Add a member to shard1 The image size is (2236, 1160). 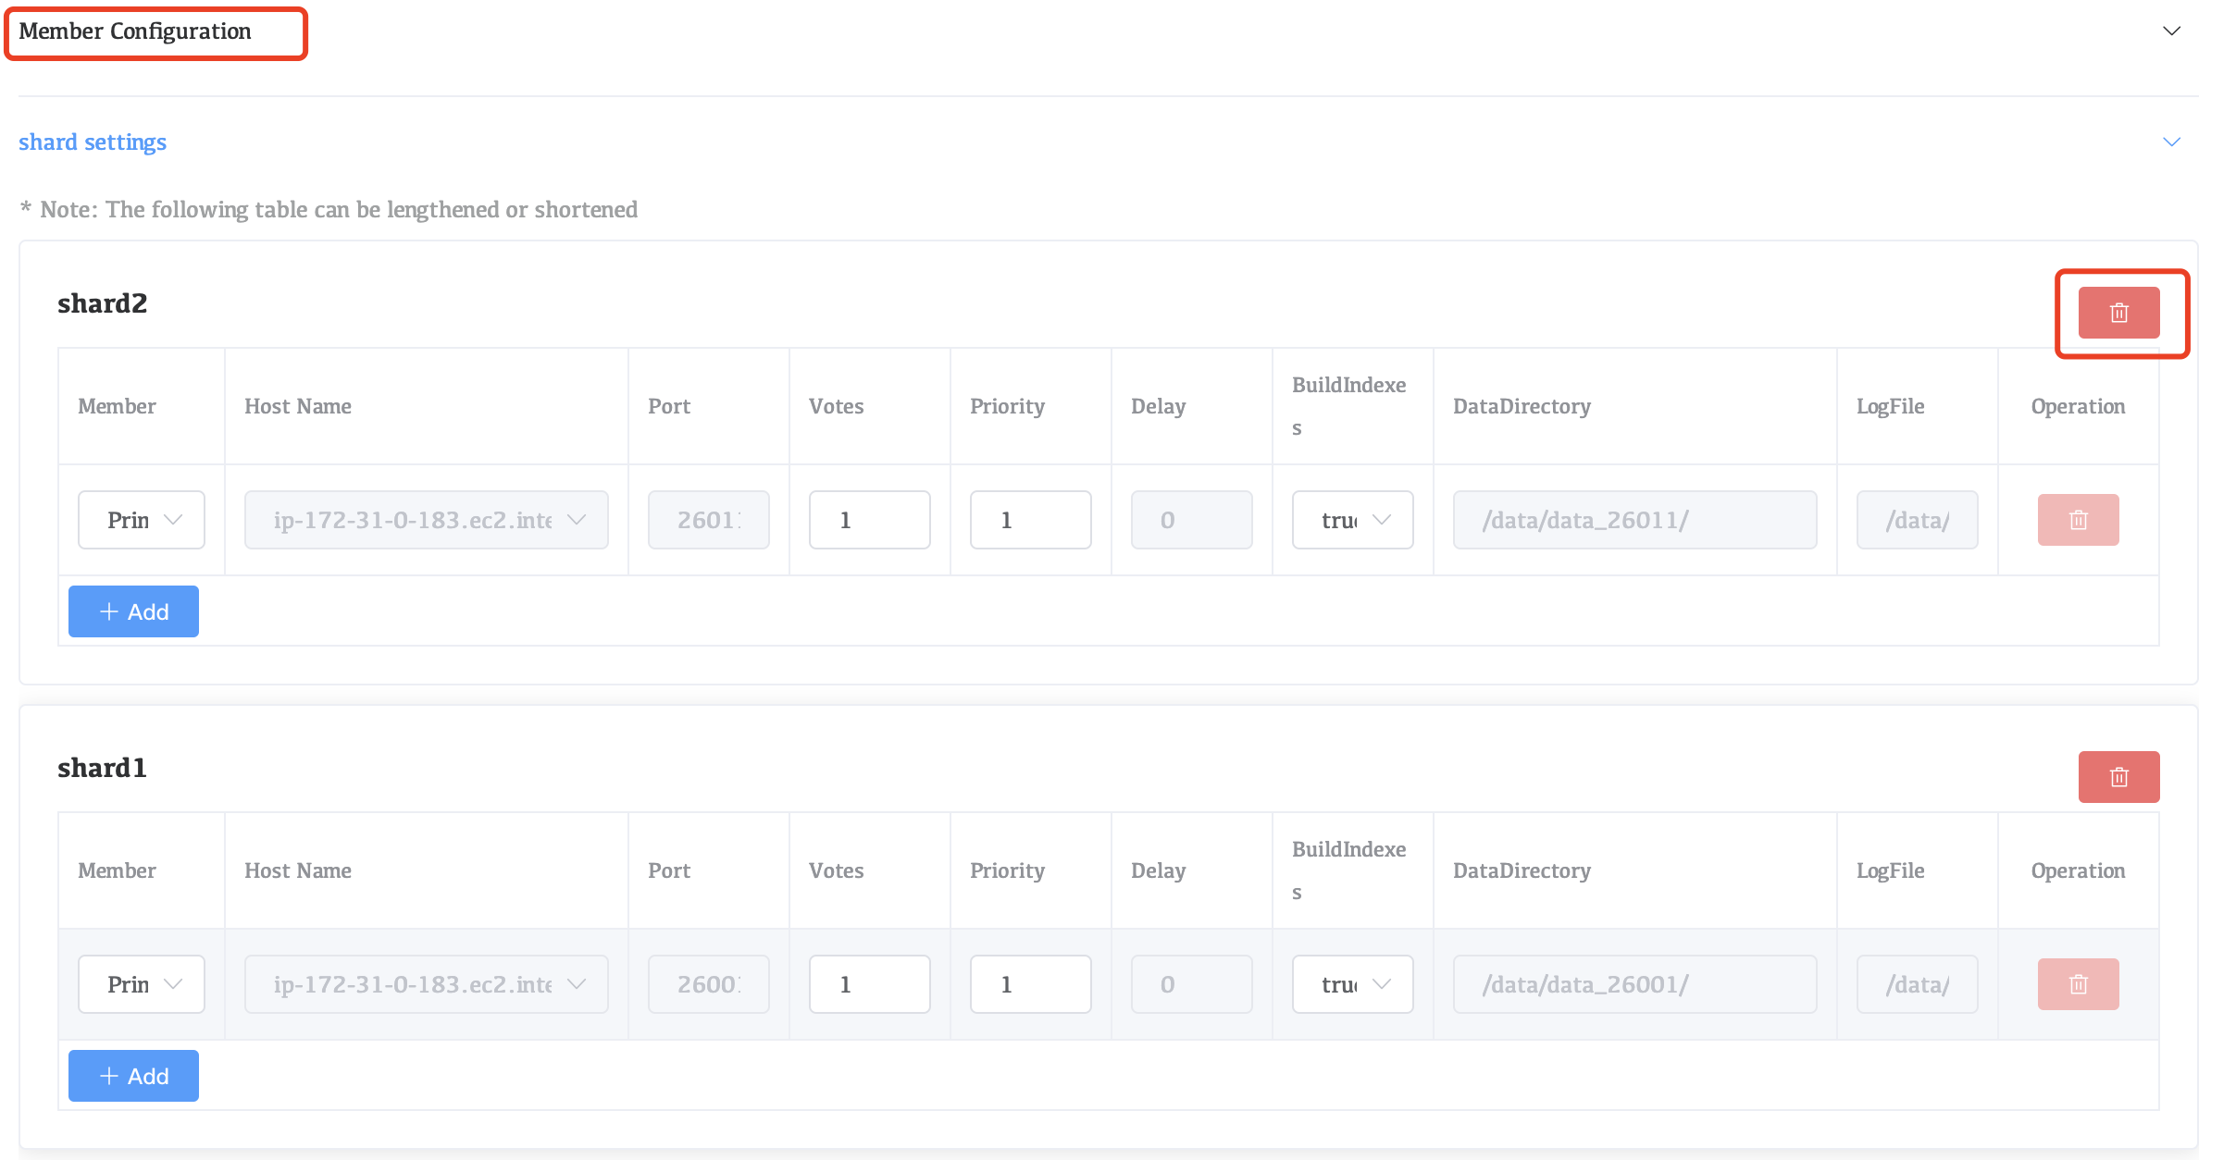(133, 1076)
